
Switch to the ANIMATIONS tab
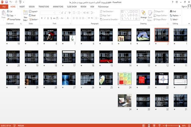click(58, 7)
